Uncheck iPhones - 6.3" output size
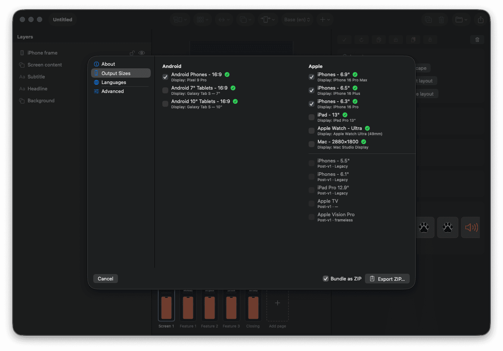This screenshot has height=351, width=503. click(312, 104)
